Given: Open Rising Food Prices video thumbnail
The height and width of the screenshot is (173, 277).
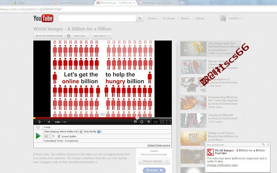Looking at the screenshot, I should point(193,138).
